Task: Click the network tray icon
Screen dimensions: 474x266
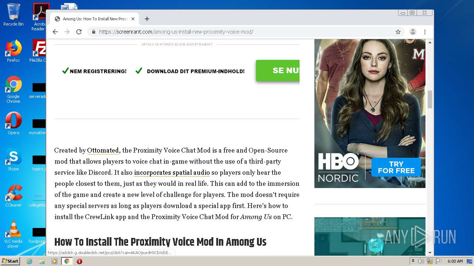Action: (x=430, y=261)
